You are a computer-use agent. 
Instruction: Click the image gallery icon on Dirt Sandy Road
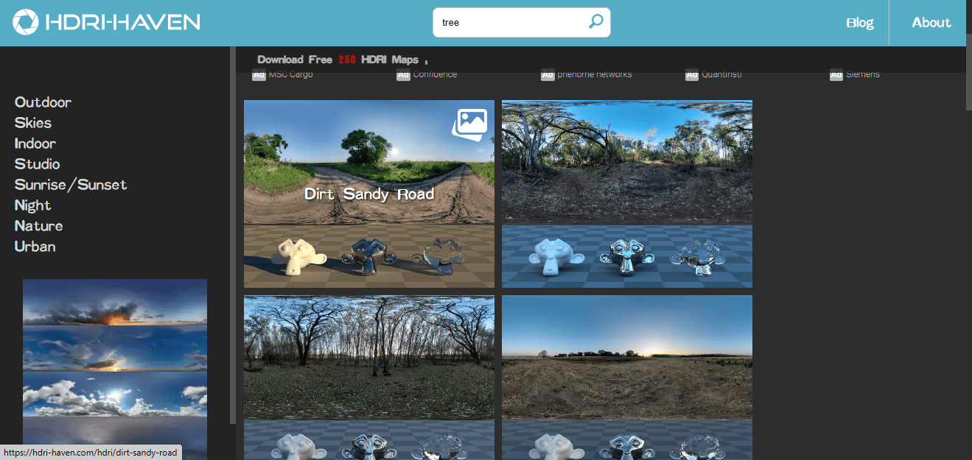tap(469, 124)
